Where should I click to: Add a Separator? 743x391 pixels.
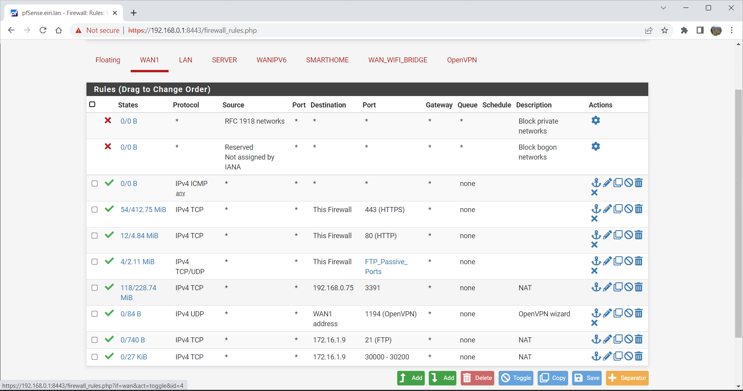tap(627, 378)
